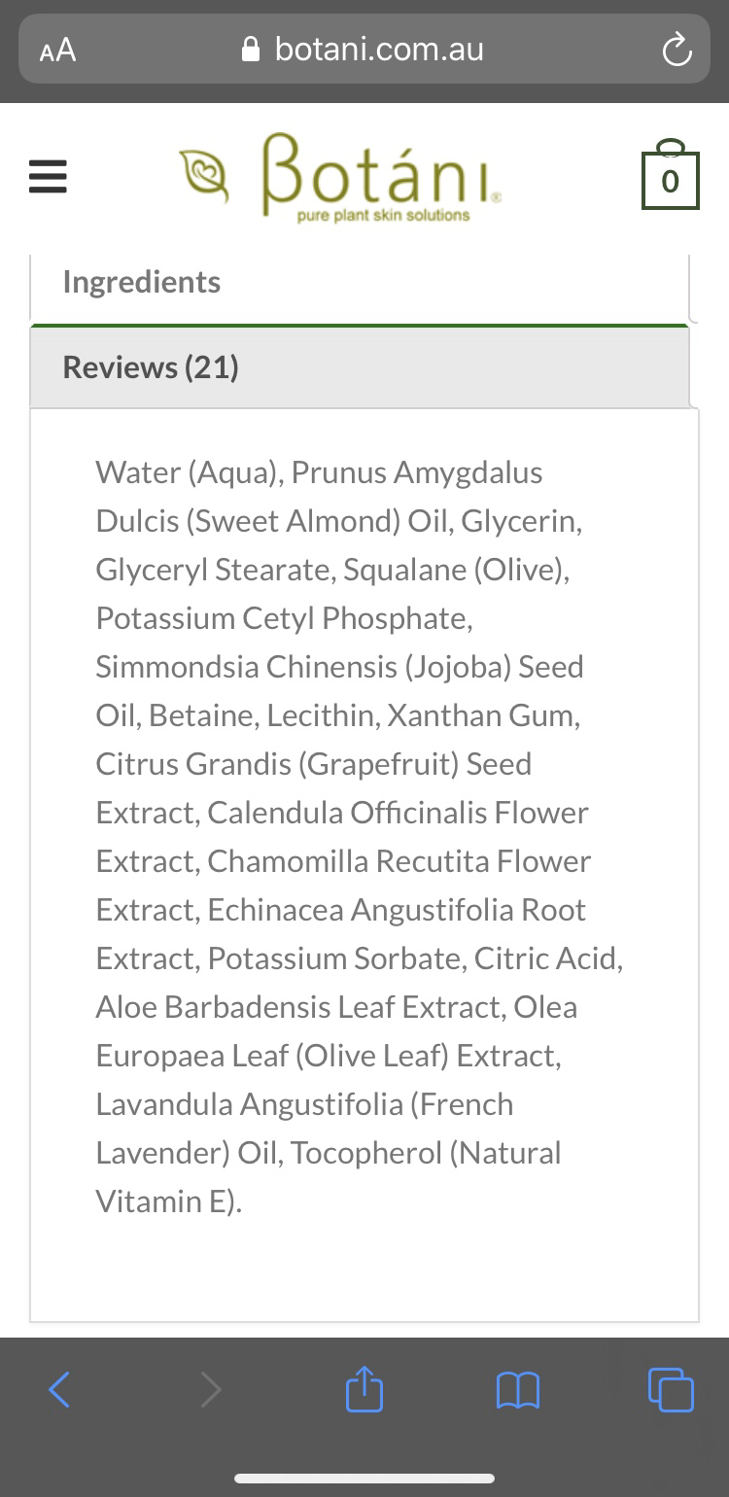Open the Safari bookmarks book icon
729x1497 pixels.
(x=517, y=1390)
